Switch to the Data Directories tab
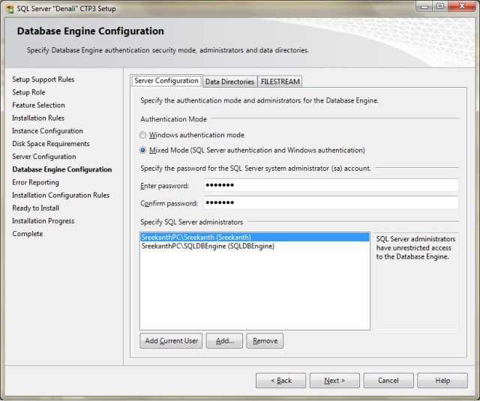 229,82
